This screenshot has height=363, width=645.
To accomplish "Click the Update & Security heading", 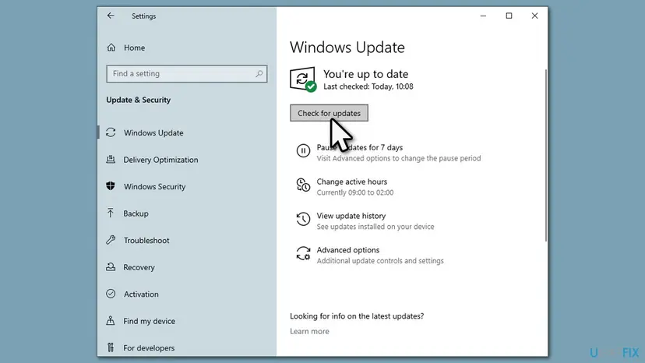I will (x=138, y=100).
